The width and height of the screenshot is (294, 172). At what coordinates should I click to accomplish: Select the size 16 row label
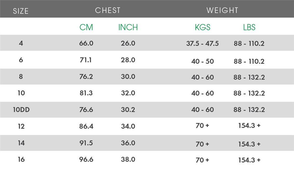pyautogui.click(x=21, y=159)
